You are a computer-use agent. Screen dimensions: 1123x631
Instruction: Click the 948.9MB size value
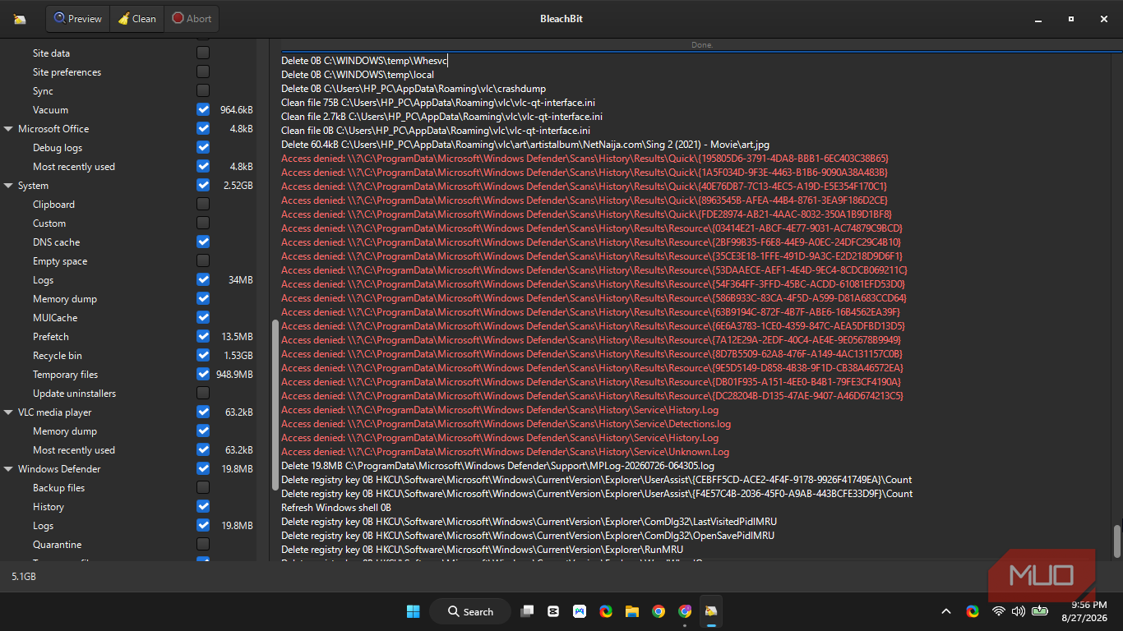click(235, 375)
